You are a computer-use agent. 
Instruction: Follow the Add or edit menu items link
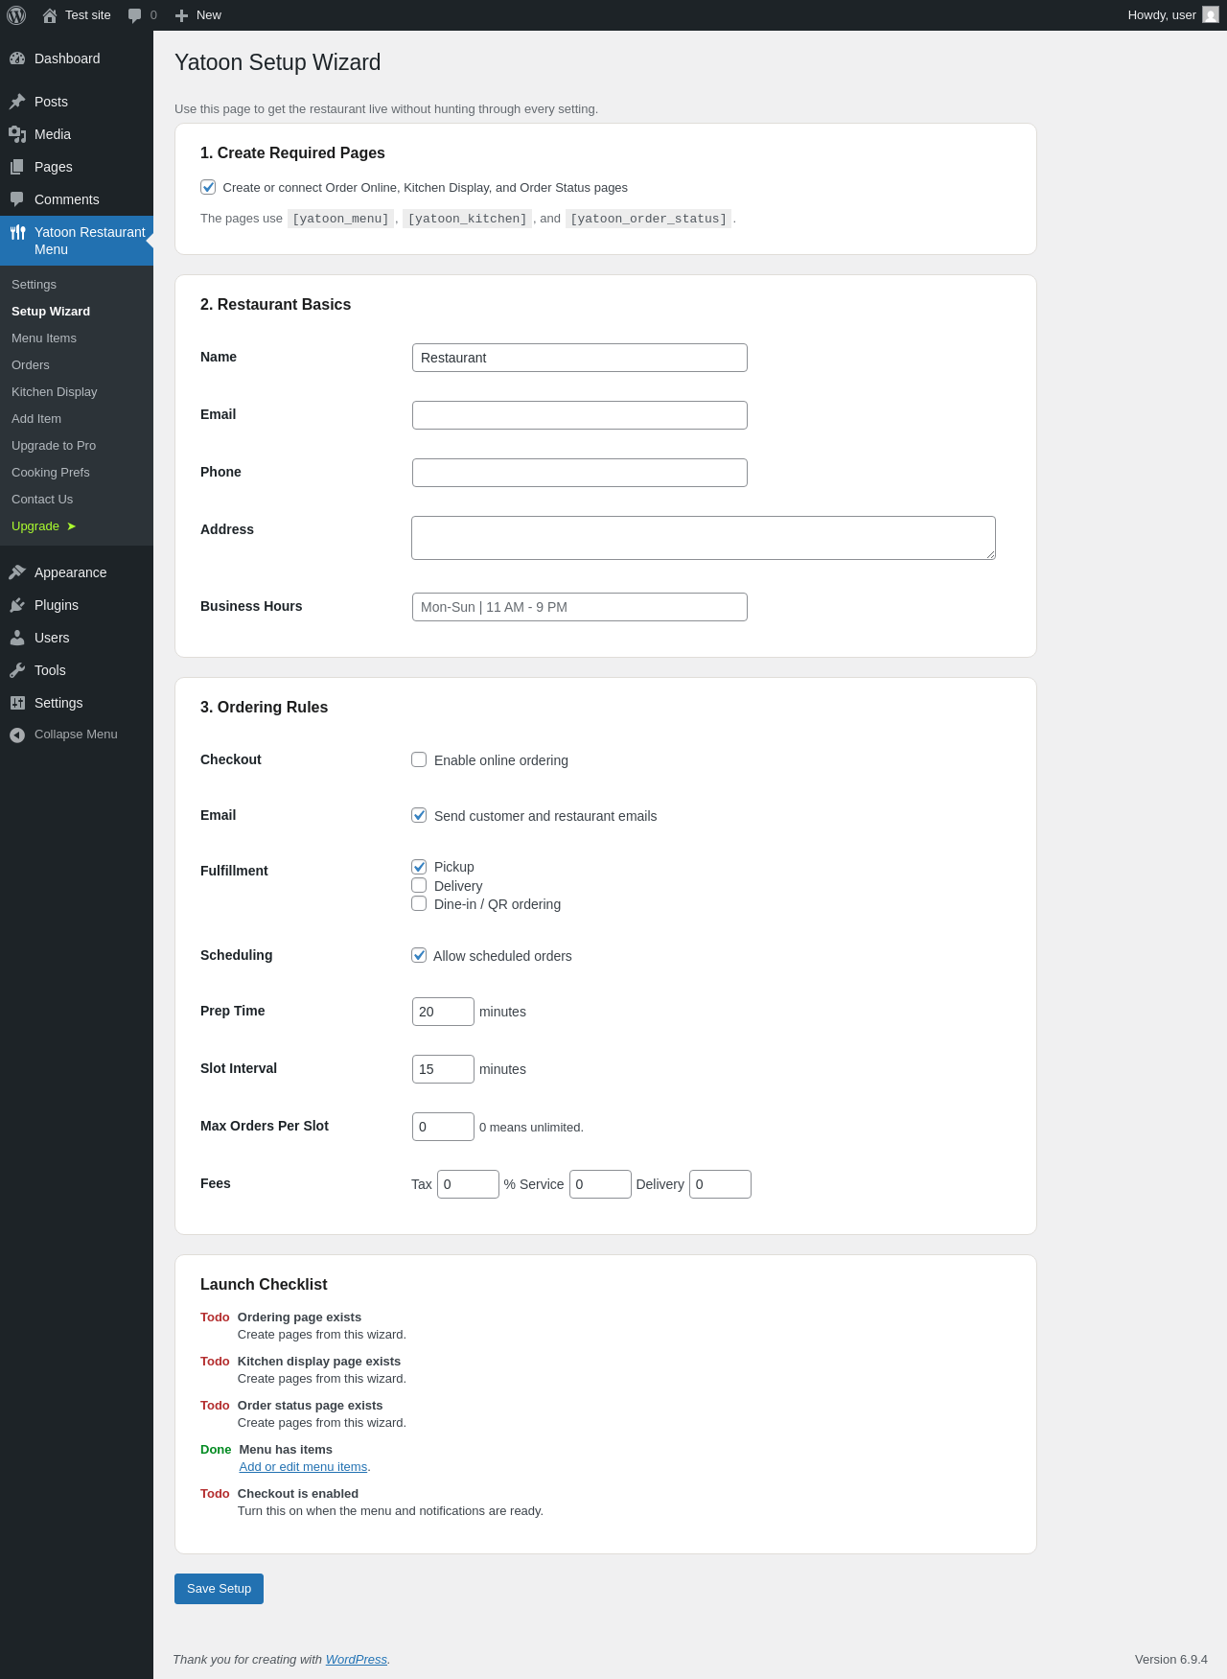click(303, 1467)
